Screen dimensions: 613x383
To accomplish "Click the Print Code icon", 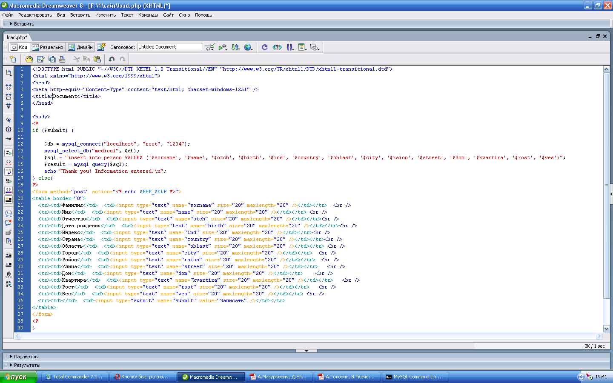I will (x=62, y=59).
